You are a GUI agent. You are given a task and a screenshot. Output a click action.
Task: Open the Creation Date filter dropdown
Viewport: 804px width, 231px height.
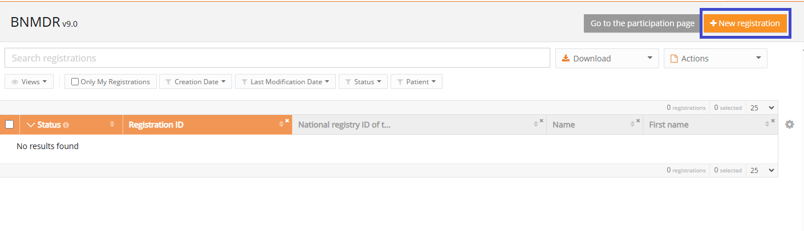[196, 82]
